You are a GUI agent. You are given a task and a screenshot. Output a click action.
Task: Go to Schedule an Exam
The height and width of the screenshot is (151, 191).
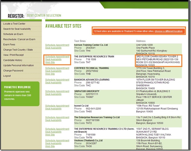(13, 34)
